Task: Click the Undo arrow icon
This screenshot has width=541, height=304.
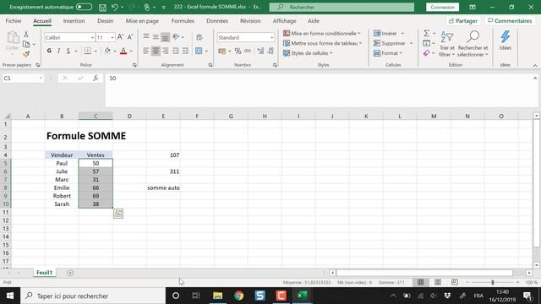Action: [115, 8]
